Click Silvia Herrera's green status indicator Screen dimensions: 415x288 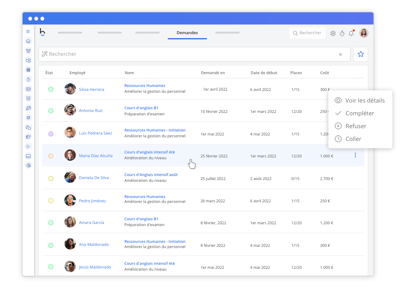click(x=51, y=89)
